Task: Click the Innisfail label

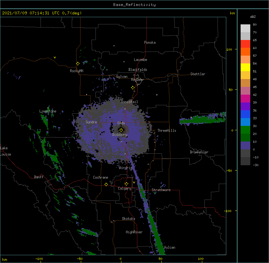Action: click(130, 102)
